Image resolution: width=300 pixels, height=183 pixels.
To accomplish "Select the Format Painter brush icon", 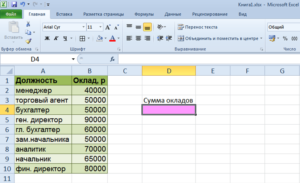I will [x=28, y=41].
